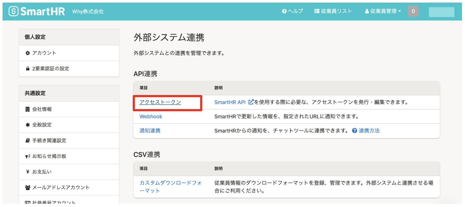Viewport: 465px width, 207px height.
Task: Click the megaphone icon beside お知らせ掲示板
Action: pos(28,156)
